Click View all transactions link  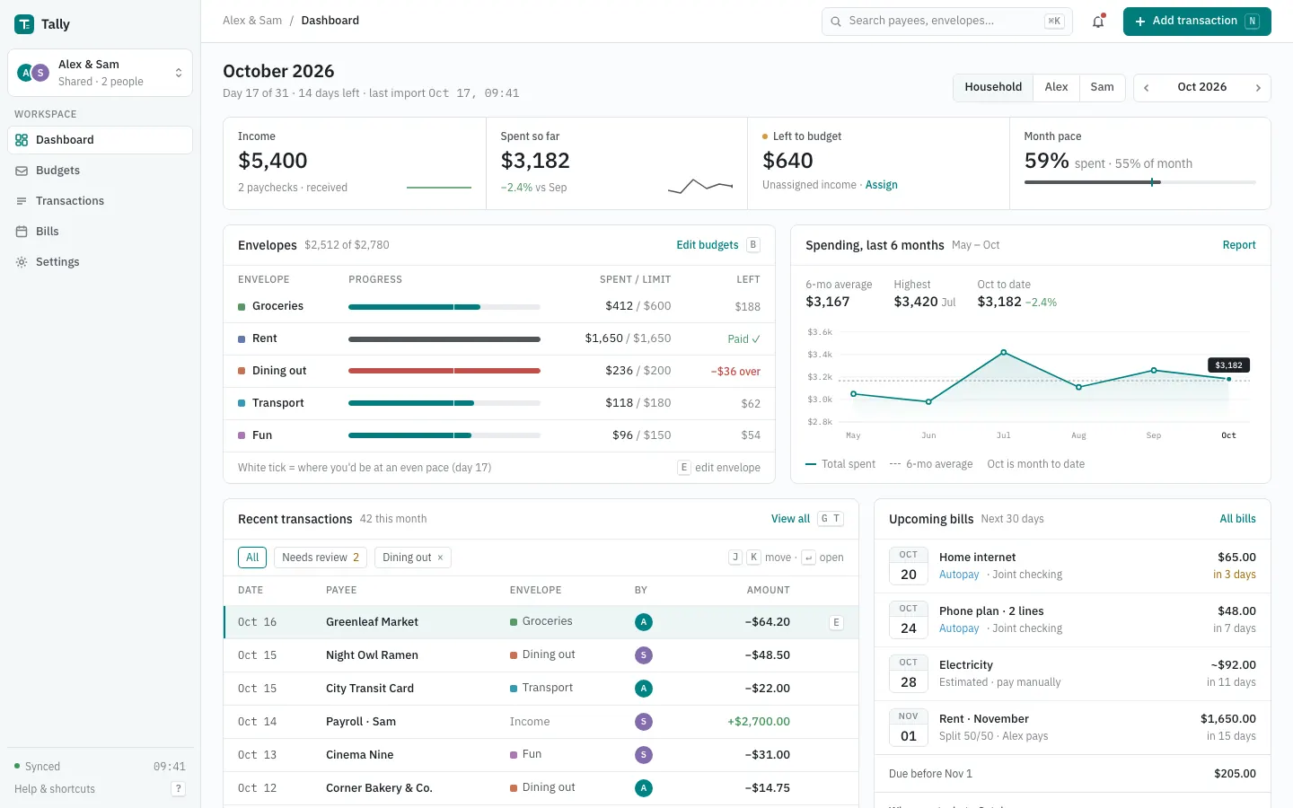(790, 519)
